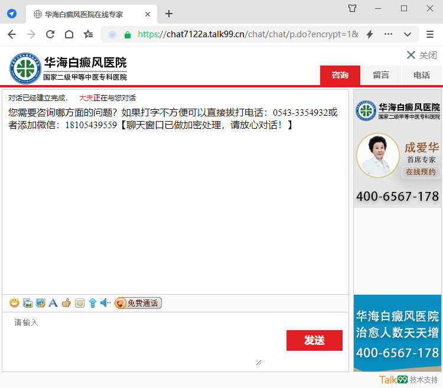Open the font style 'A' icon
443x388 pixels.
coord(53,303)
